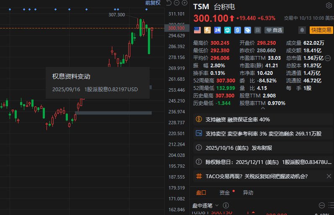Click the blue S short-selling icon
Screen dimensions: 334x215
tap(237, 30)
